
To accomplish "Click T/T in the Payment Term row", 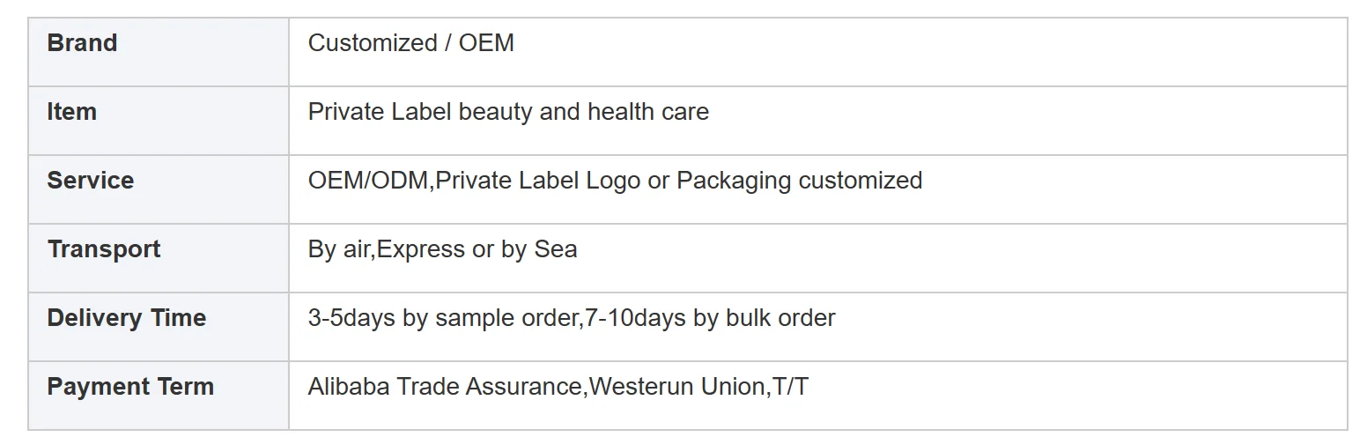I will coord(788,387).
